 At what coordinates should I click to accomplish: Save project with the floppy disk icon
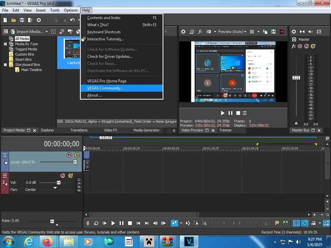[22, 20]
